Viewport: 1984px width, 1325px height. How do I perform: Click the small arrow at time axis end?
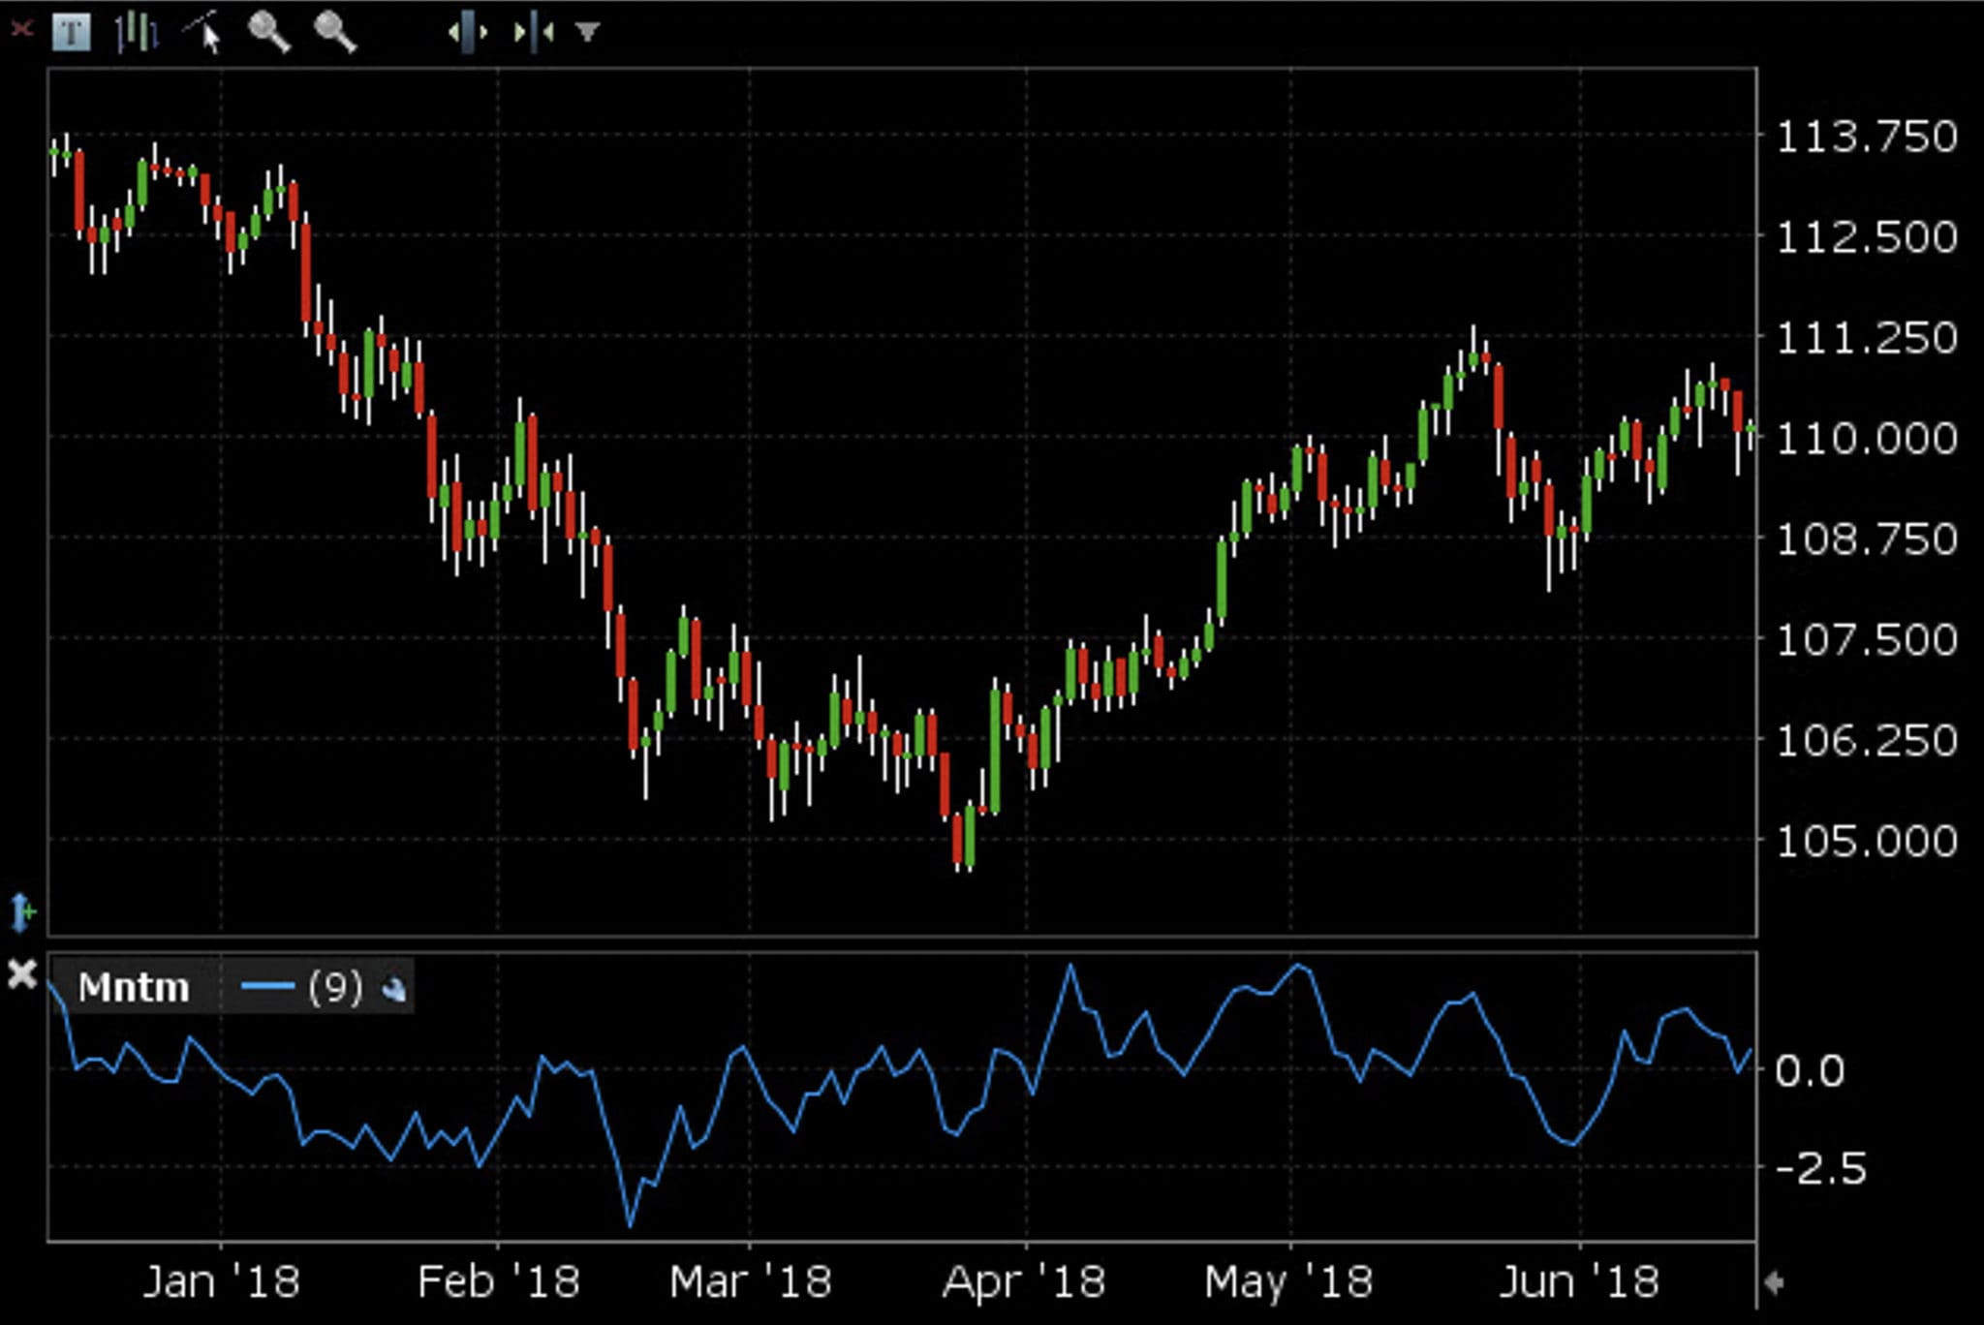click(x=1775, y=1282)
